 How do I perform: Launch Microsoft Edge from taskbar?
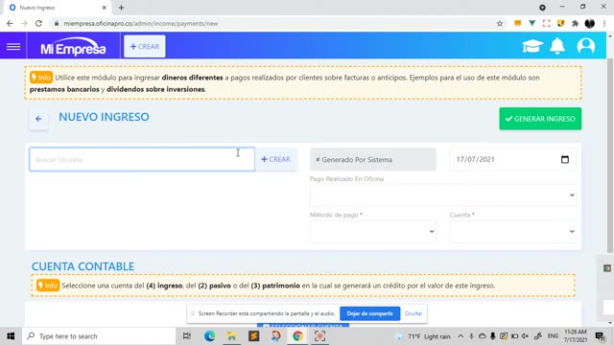click(209, 336)
